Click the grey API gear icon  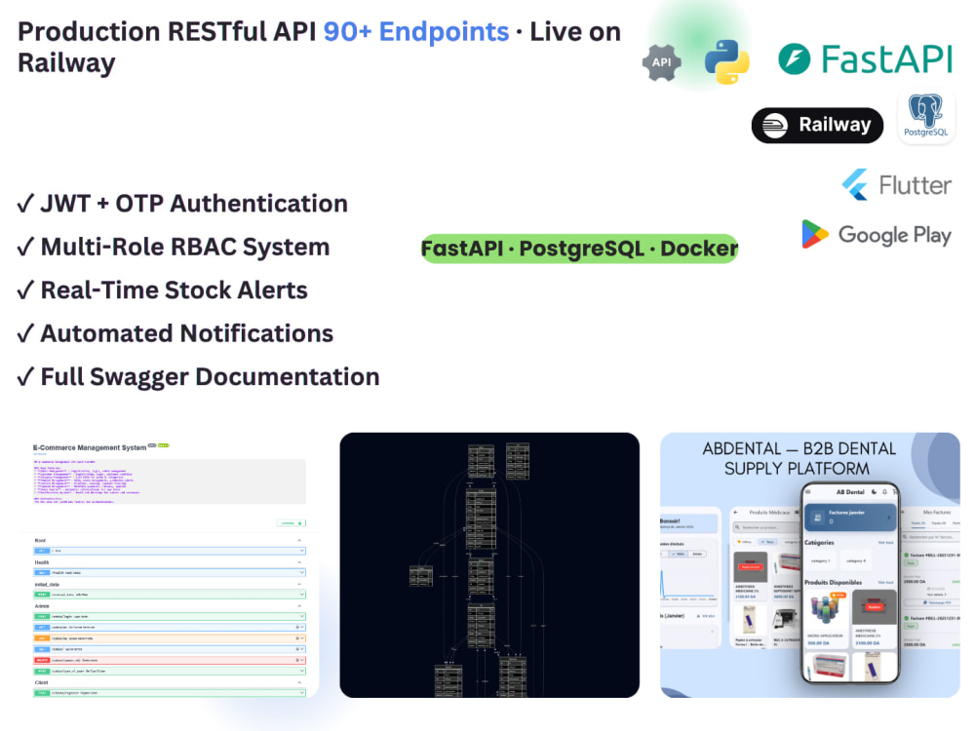pyautogui.click(x=662, y=62)
